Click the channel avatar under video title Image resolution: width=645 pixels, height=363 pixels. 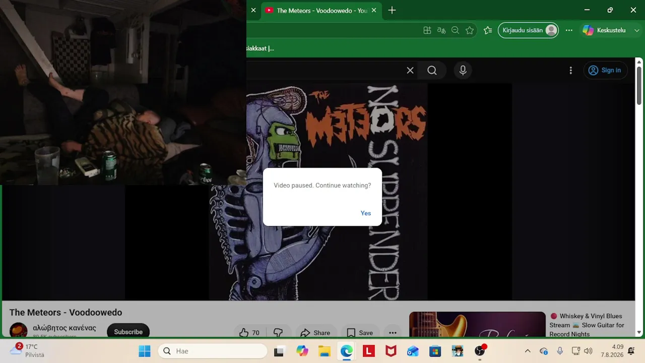pos(19,331)
